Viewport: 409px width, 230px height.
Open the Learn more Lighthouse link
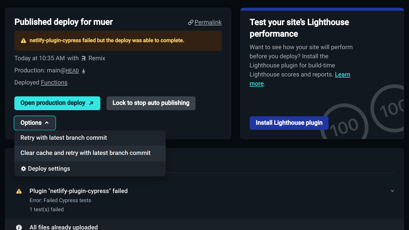(300, 79)
